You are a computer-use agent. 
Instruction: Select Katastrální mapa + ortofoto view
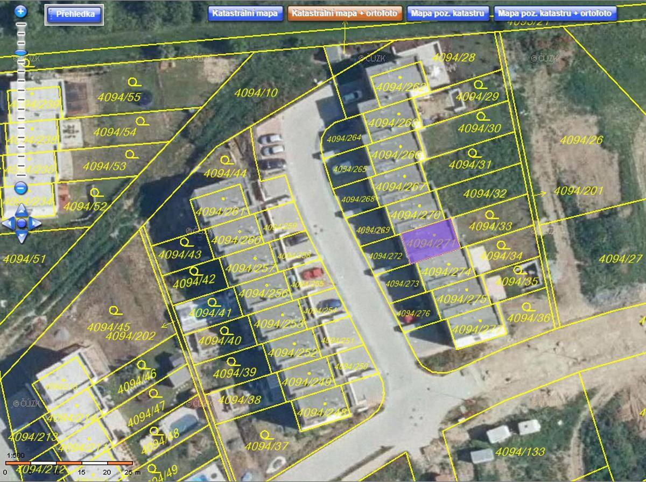[345, 13]
